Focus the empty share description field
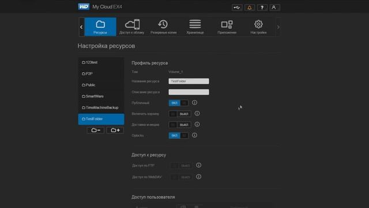369x208 pixels. click(189, 92)
